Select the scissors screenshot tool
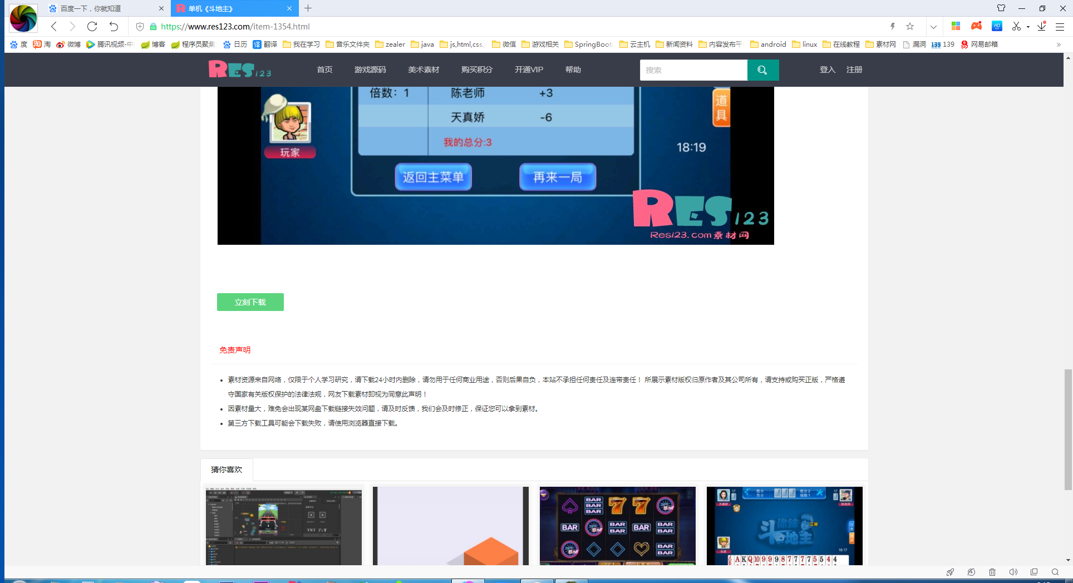Screen dimensions: 1073x583 (x=1016, y=26)
